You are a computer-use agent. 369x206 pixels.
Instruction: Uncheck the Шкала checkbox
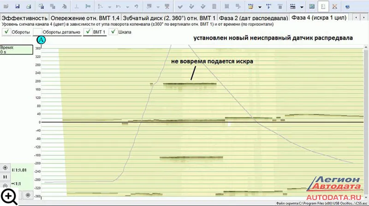[113, 32]
